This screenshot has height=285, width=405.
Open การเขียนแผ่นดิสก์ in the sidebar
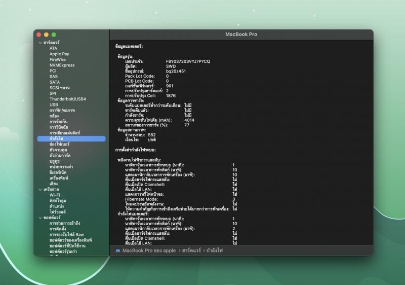[65, 133]
